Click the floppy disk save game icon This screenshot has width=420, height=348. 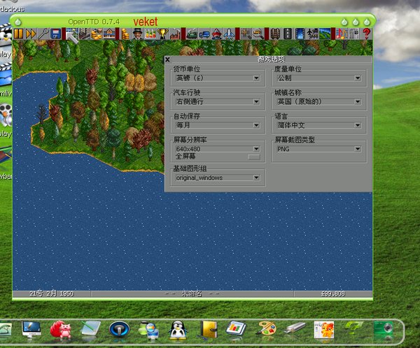click(55, 34)
